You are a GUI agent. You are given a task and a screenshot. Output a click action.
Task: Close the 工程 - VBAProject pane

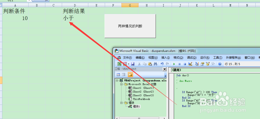click(x=165, y=69)
